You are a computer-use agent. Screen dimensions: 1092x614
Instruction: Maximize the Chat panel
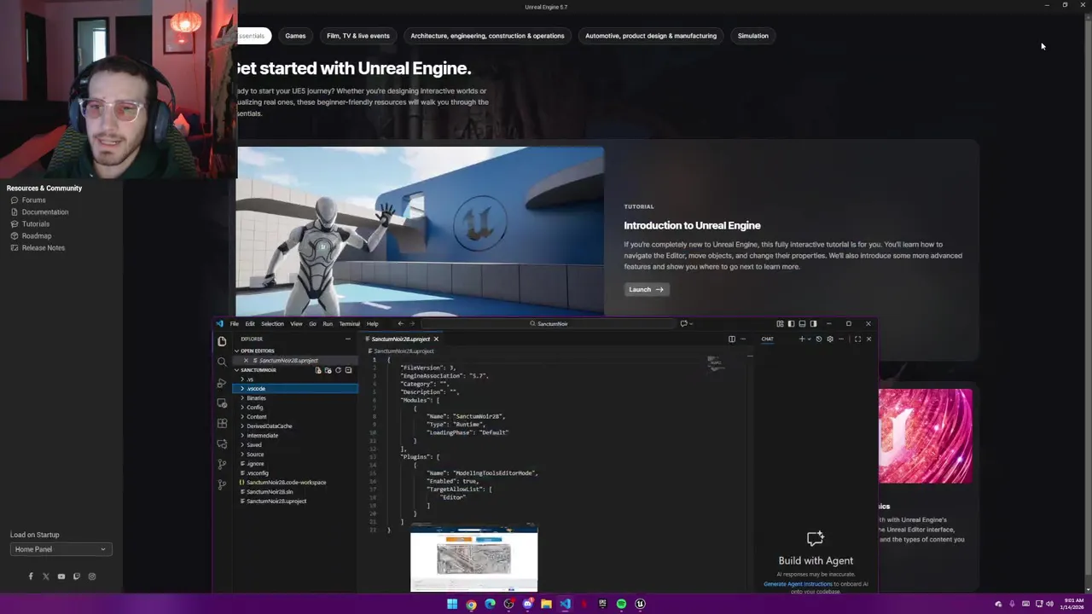coord(857,339)
